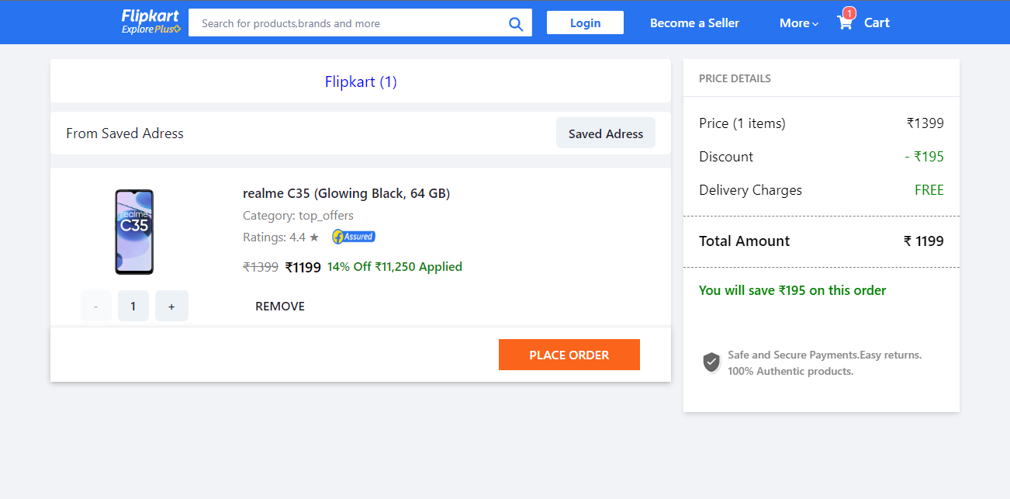Click the green 'FREE' delivery value
This screenshot has width=1010, height=499.
coord(929,190)
